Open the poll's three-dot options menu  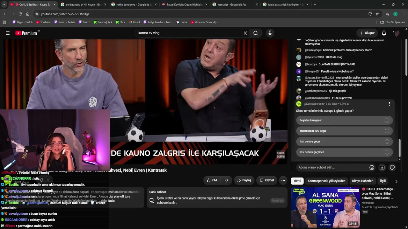pyautogui.click(x=389, y=104)
